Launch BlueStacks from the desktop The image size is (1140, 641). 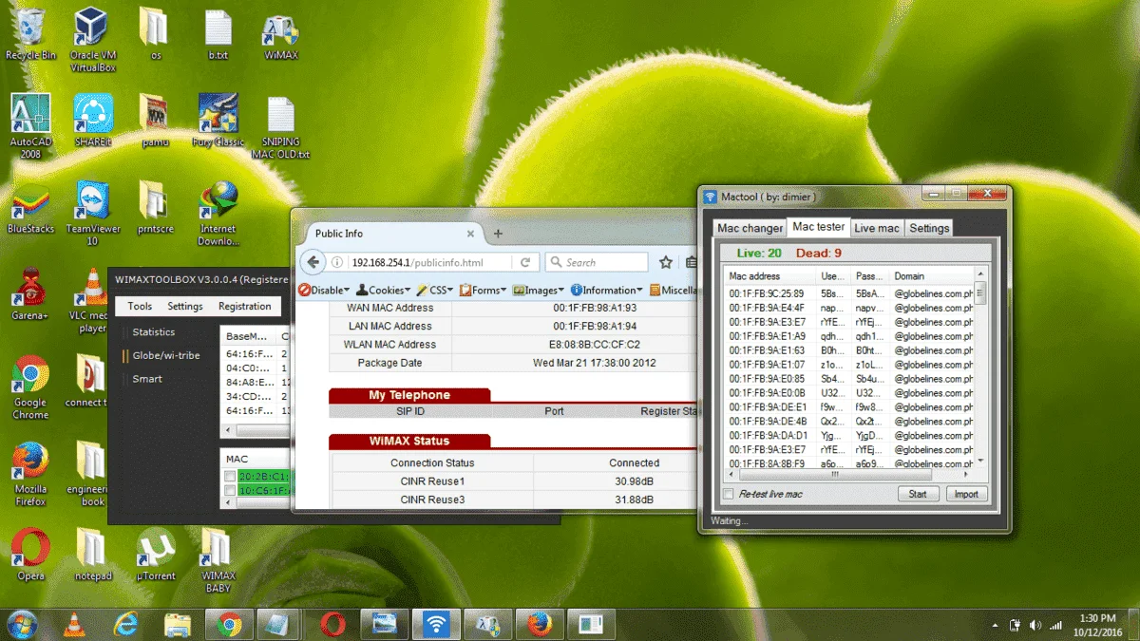pos(30,209)
